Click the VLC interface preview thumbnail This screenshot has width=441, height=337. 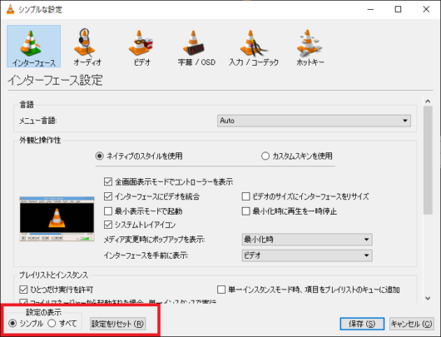coord(57,219)
